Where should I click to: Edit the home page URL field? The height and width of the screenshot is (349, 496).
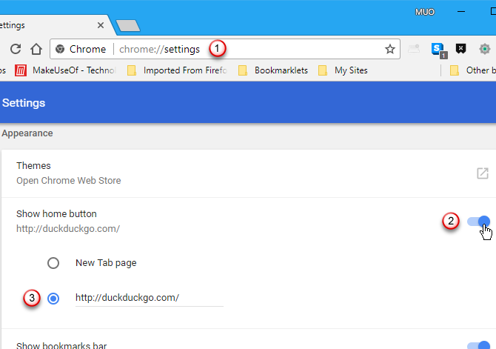click(x=148, y=298)
